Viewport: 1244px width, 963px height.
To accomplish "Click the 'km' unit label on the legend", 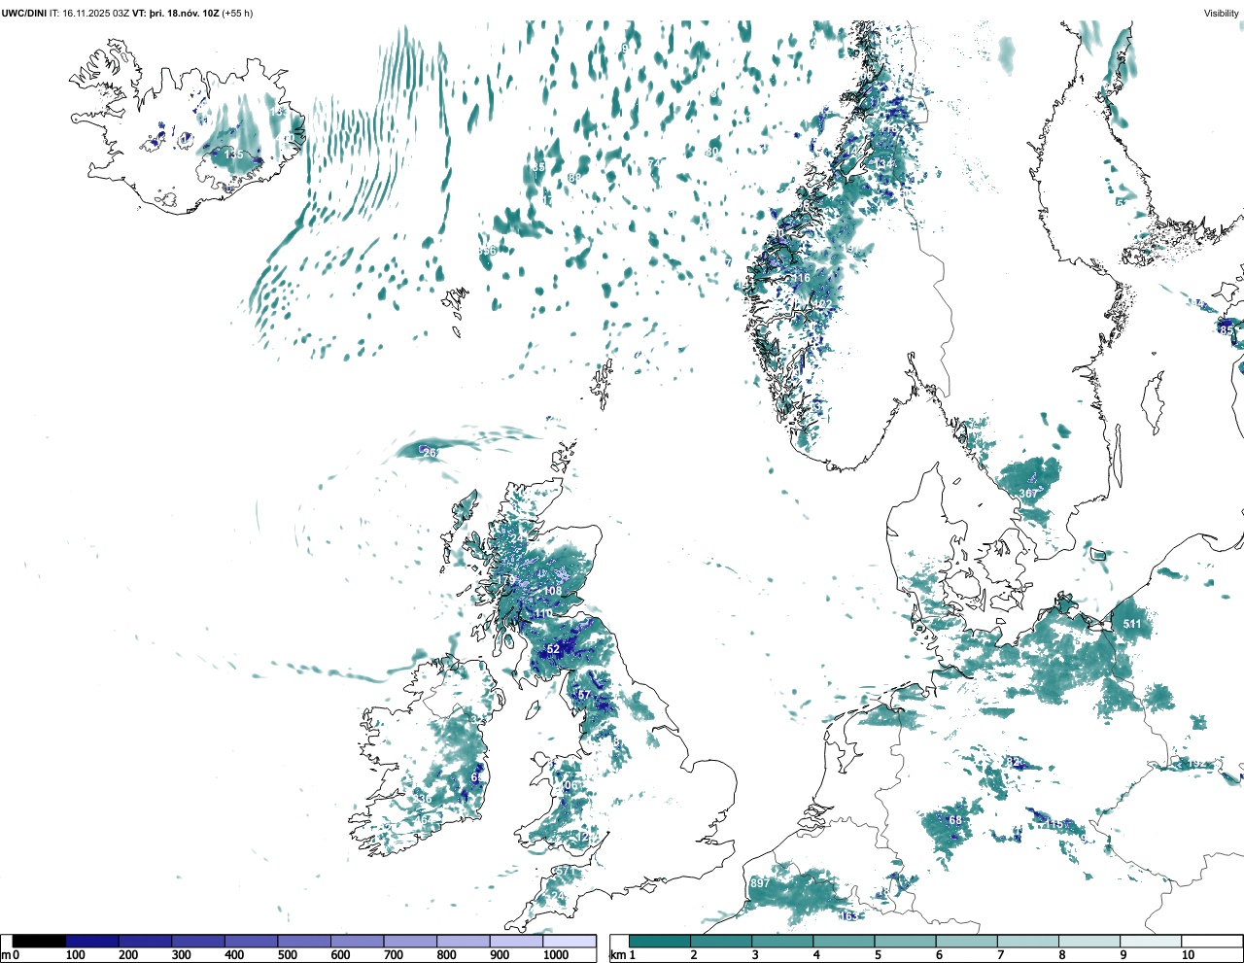I will pos(618,955).
